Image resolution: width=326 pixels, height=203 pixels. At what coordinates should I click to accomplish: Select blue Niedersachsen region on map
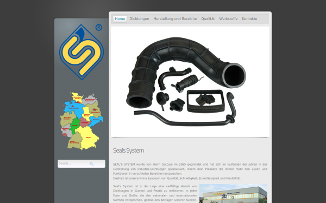[73, 107]
